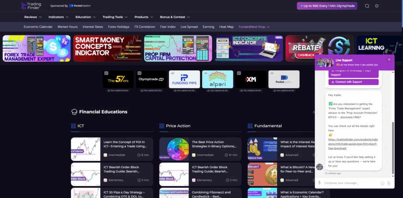
Task: Open Learn the Concept of POI in ICT article
Action: coord(112,149)
